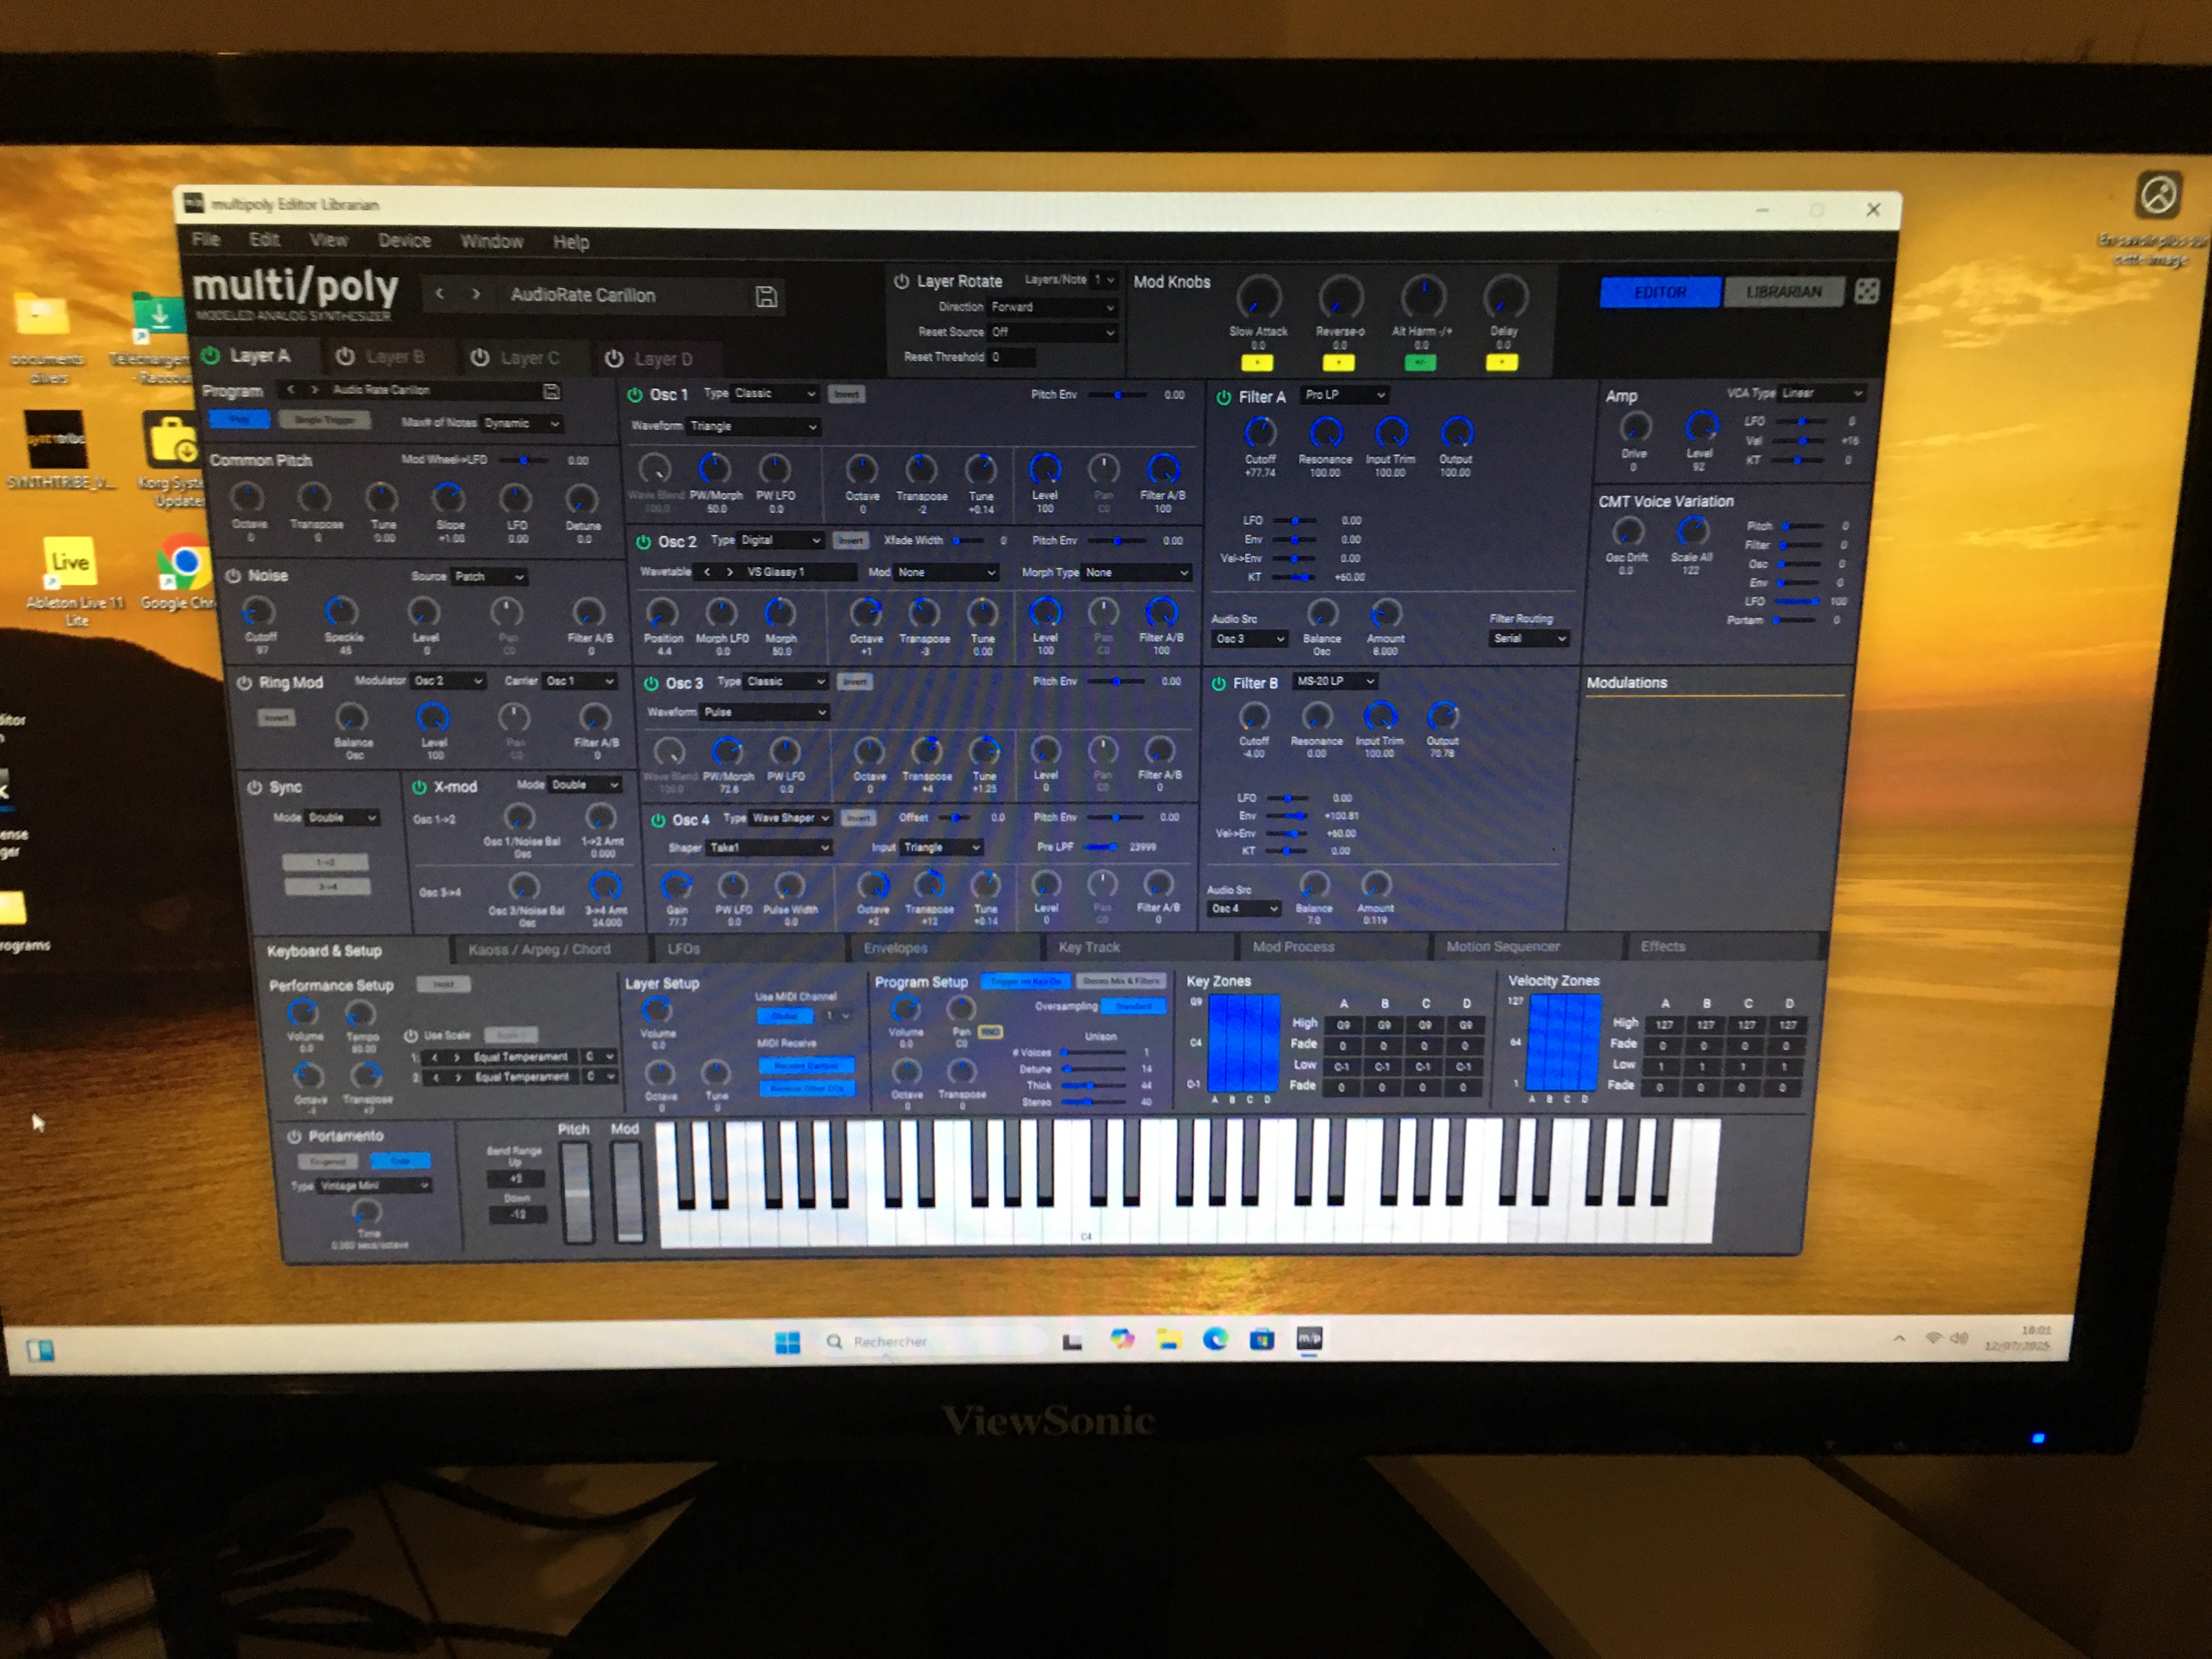Click the Slow Attack mod knob
Screen dimensions: 2212x1659
coord(1258,298)
